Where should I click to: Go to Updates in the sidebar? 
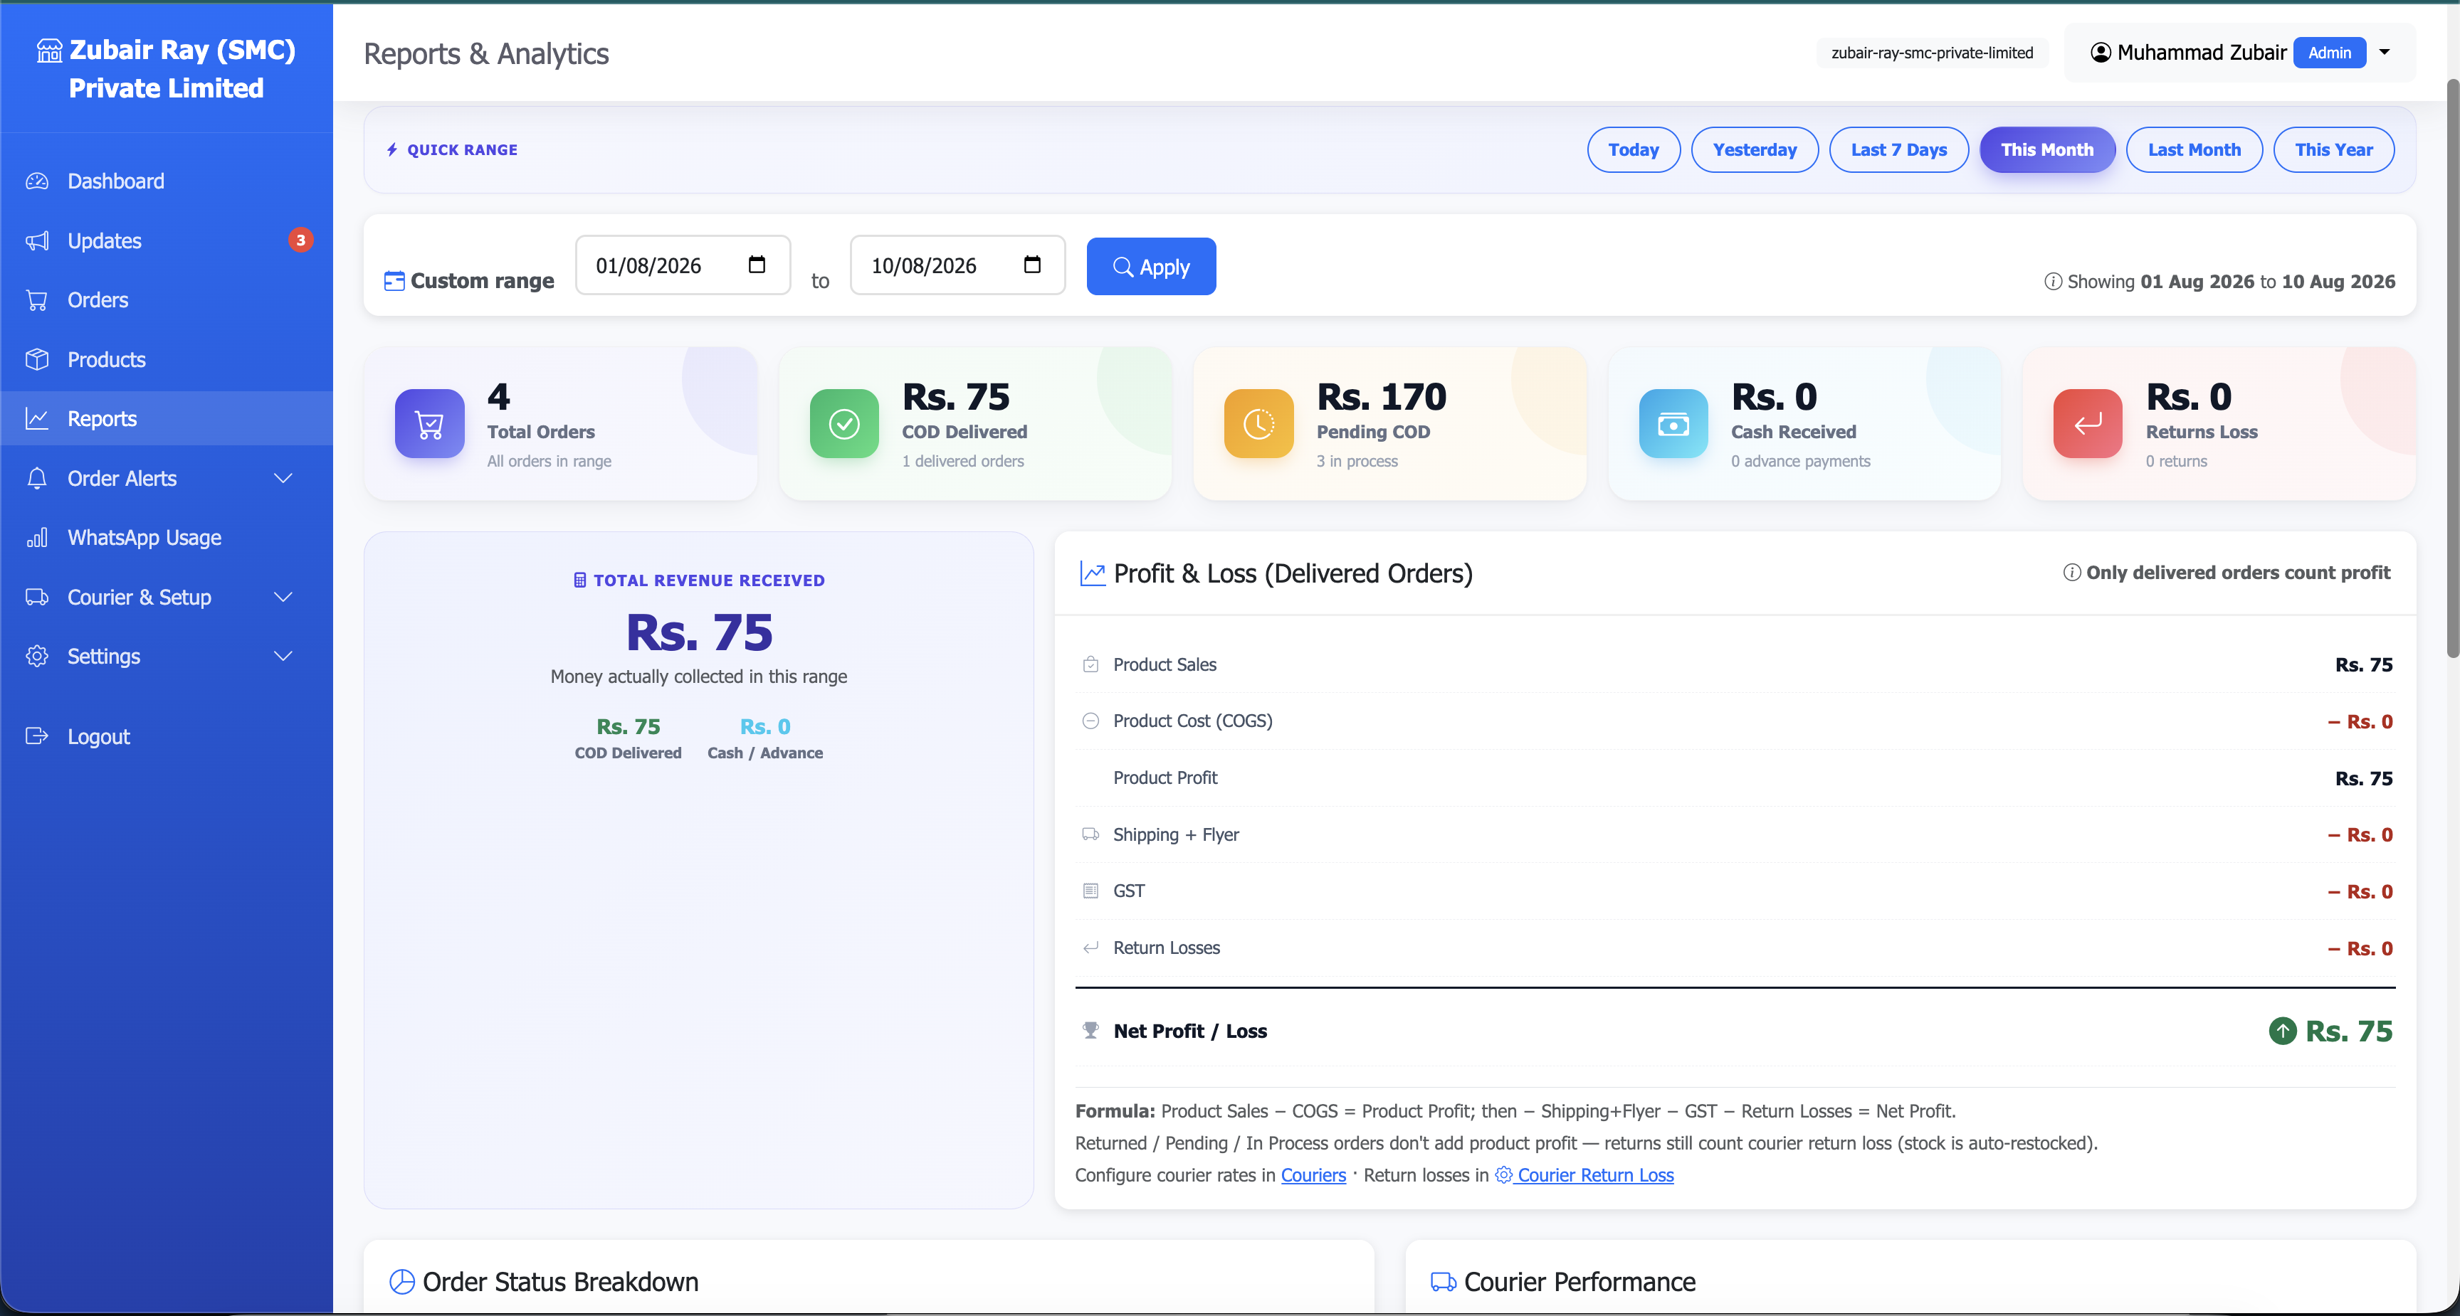click(166, 240)
